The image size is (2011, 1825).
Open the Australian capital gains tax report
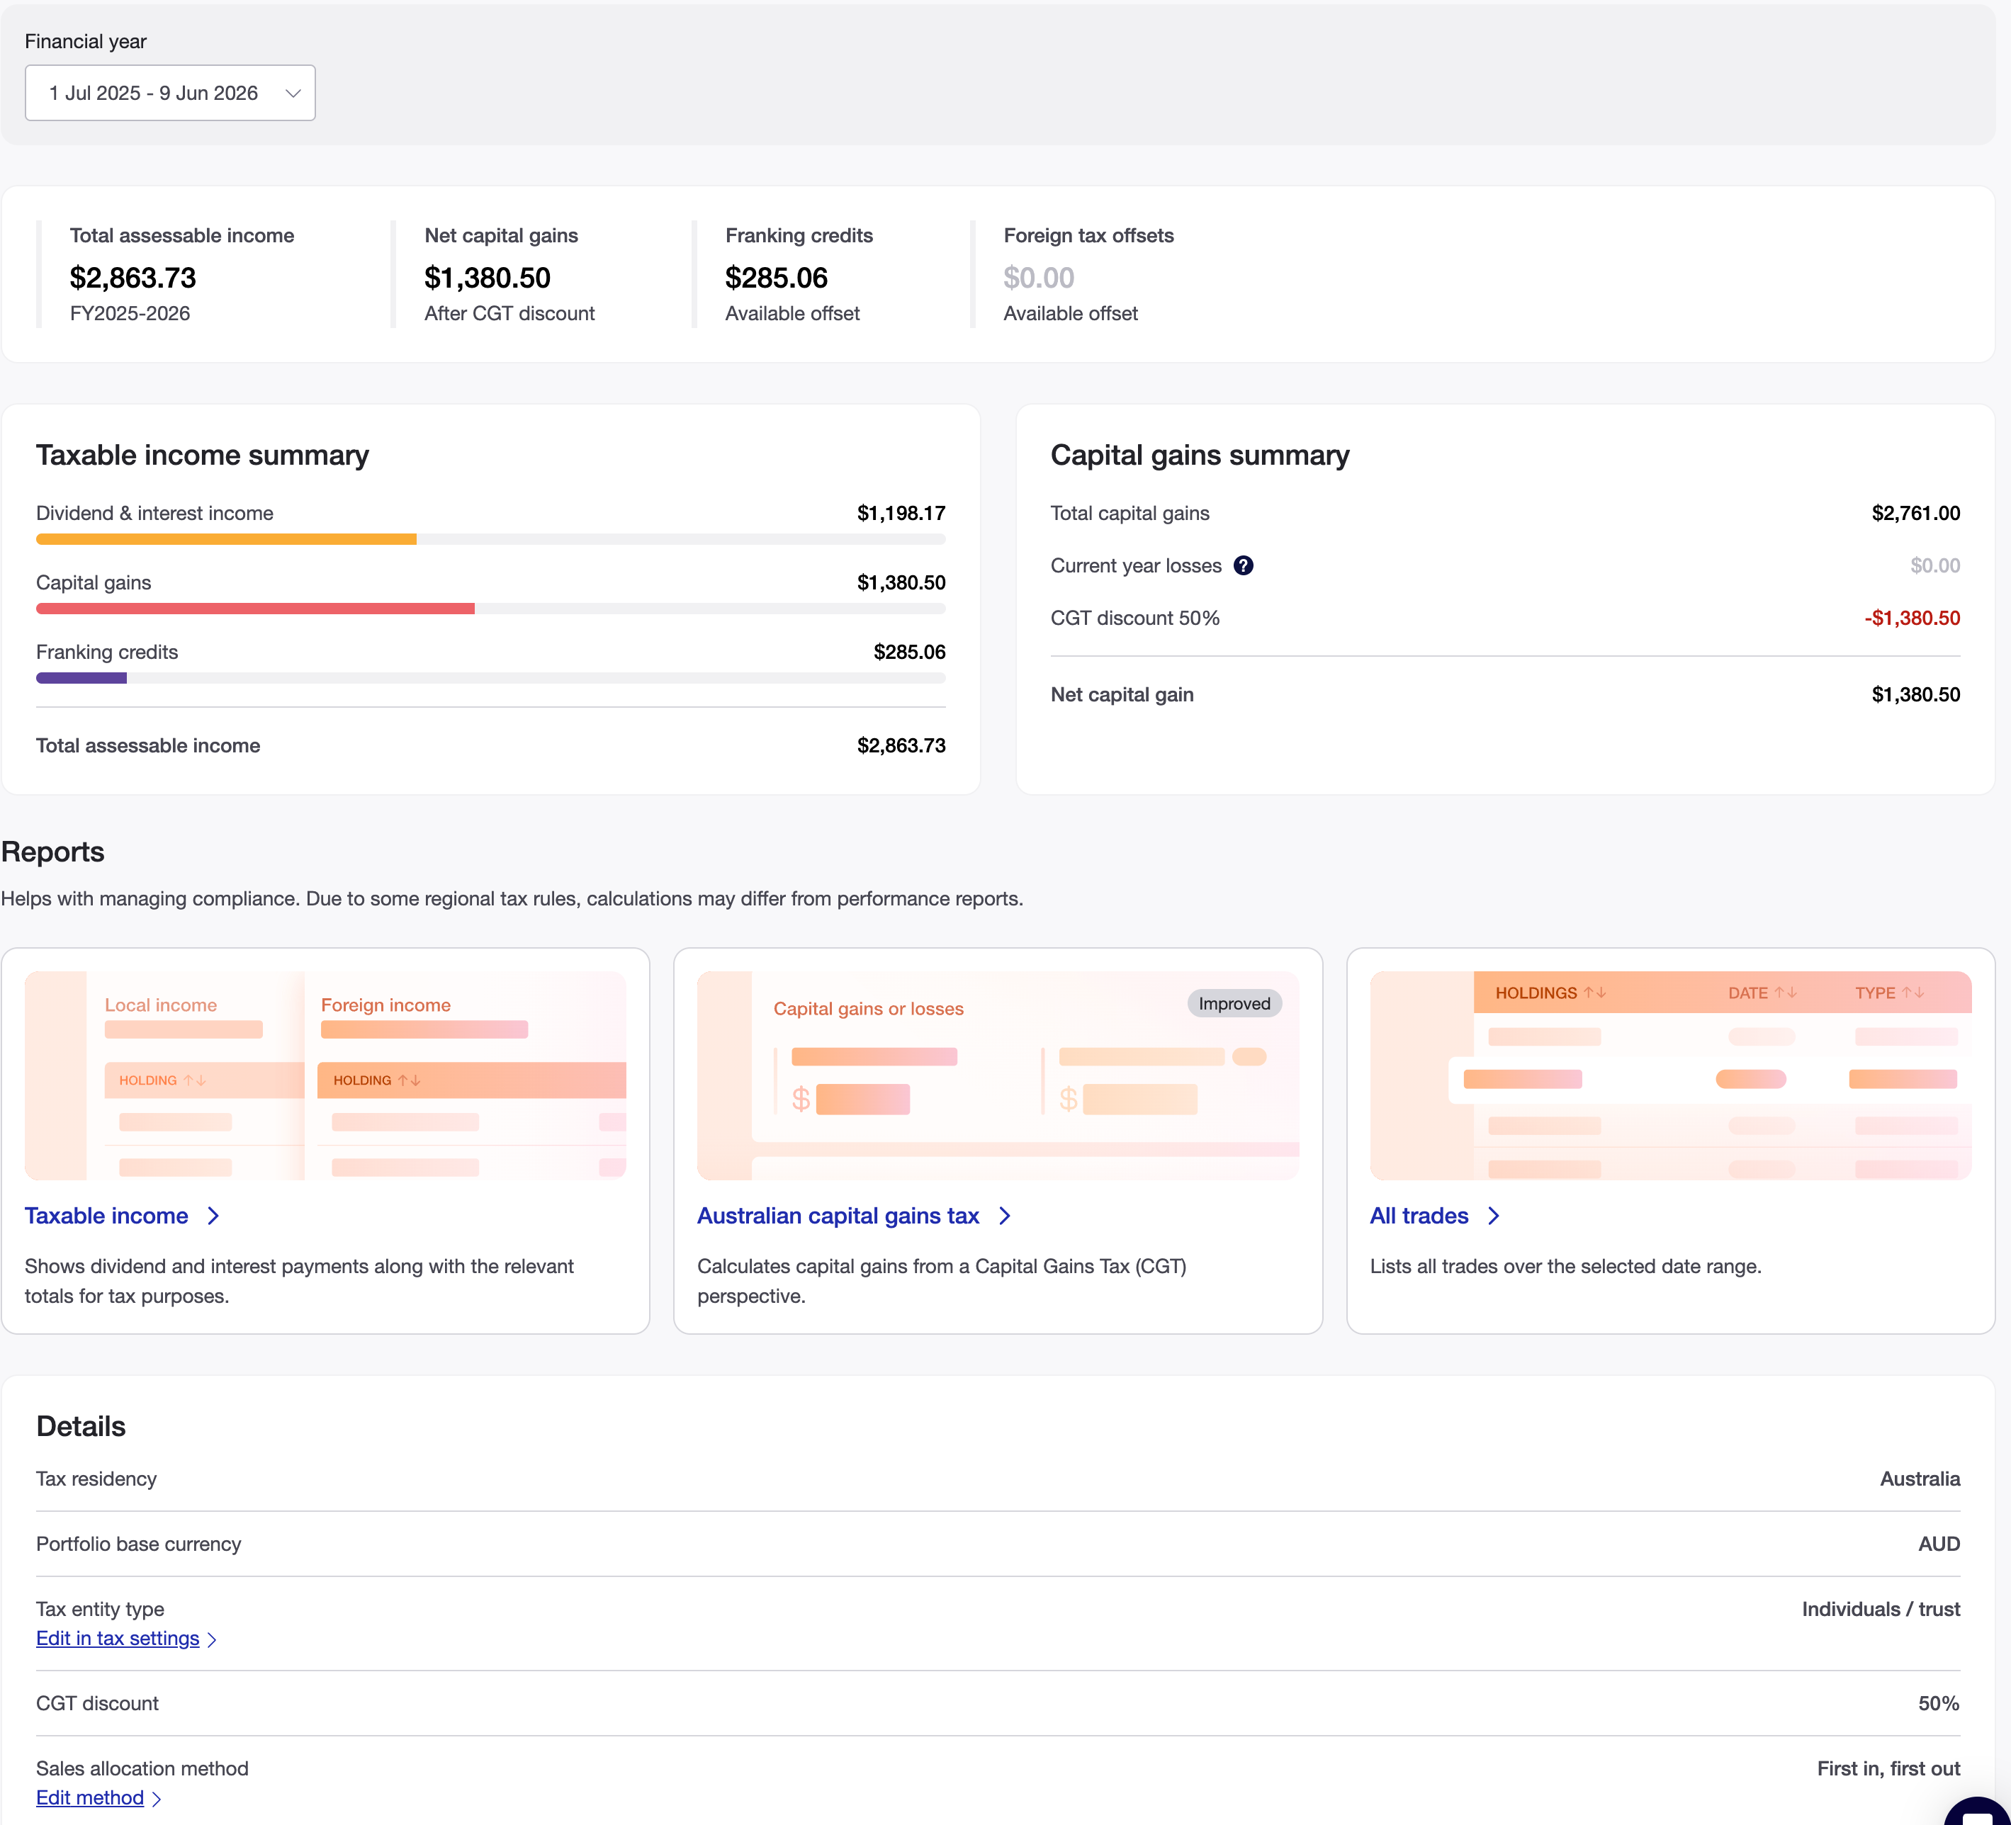838,1216
